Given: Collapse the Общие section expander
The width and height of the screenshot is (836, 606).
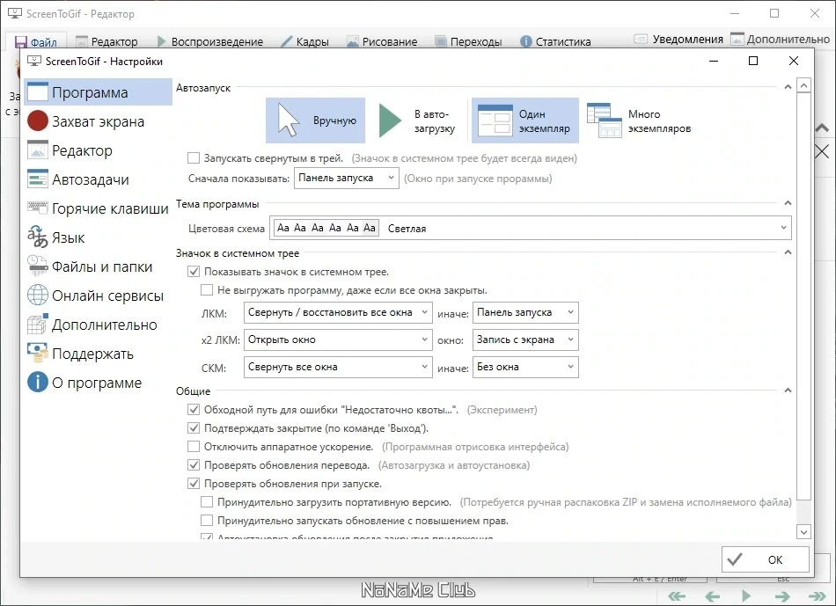Looking at the screenshot, I should pyautogui.click(x=788, y=391).
